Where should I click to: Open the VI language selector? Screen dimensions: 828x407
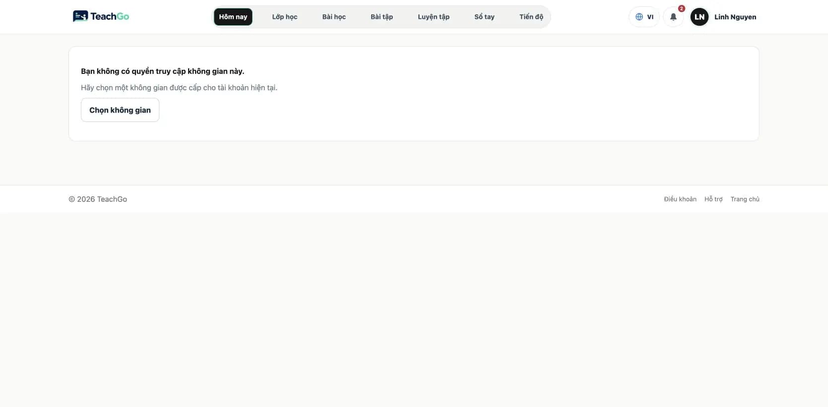coord(644,17)
